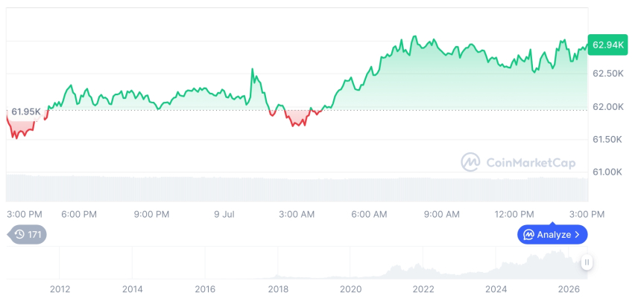Screen dimensions: 641x298
Task: Click the 6:00 AM time axis label
Action: pos(369,214)
